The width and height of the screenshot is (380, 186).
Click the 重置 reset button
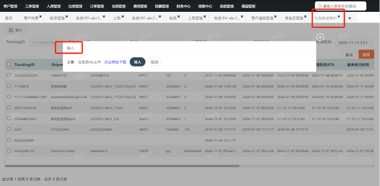349,55
